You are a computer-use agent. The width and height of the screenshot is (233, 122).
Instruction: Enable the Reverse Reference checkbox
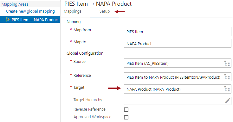(126, 110)
